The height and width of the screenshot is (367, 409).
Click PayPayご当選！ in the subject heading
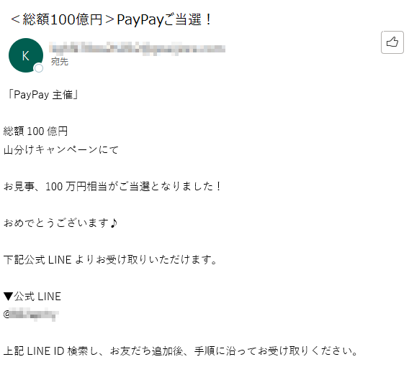point(165,19)
